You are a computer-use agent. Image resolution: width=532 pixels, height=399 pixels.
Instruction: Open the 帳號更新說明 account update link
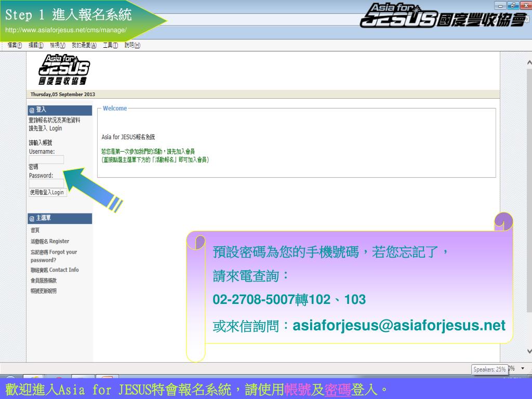43,291
